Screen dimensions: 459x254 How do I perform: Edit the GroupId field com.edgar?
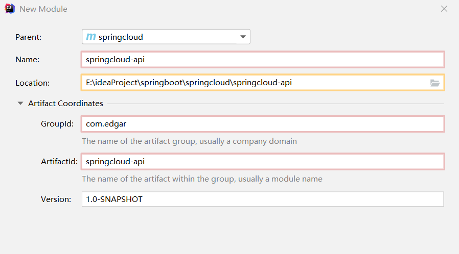point(263,124)
